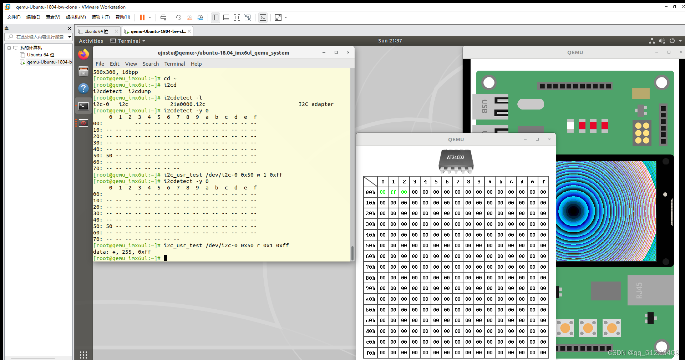685x360 pixels.
Task: Open the 虚拟机(M) menu
Action: coord(76,17)
